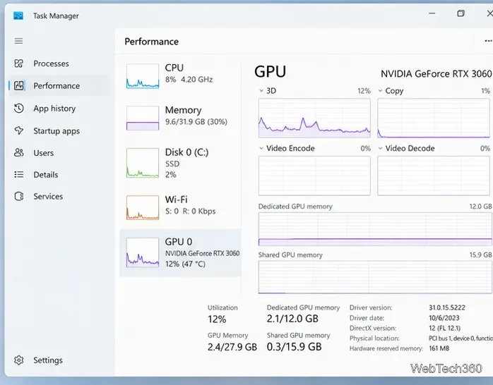Click the '161 MB' hardware reserved value
493x385 pixels.
point(439,348)
